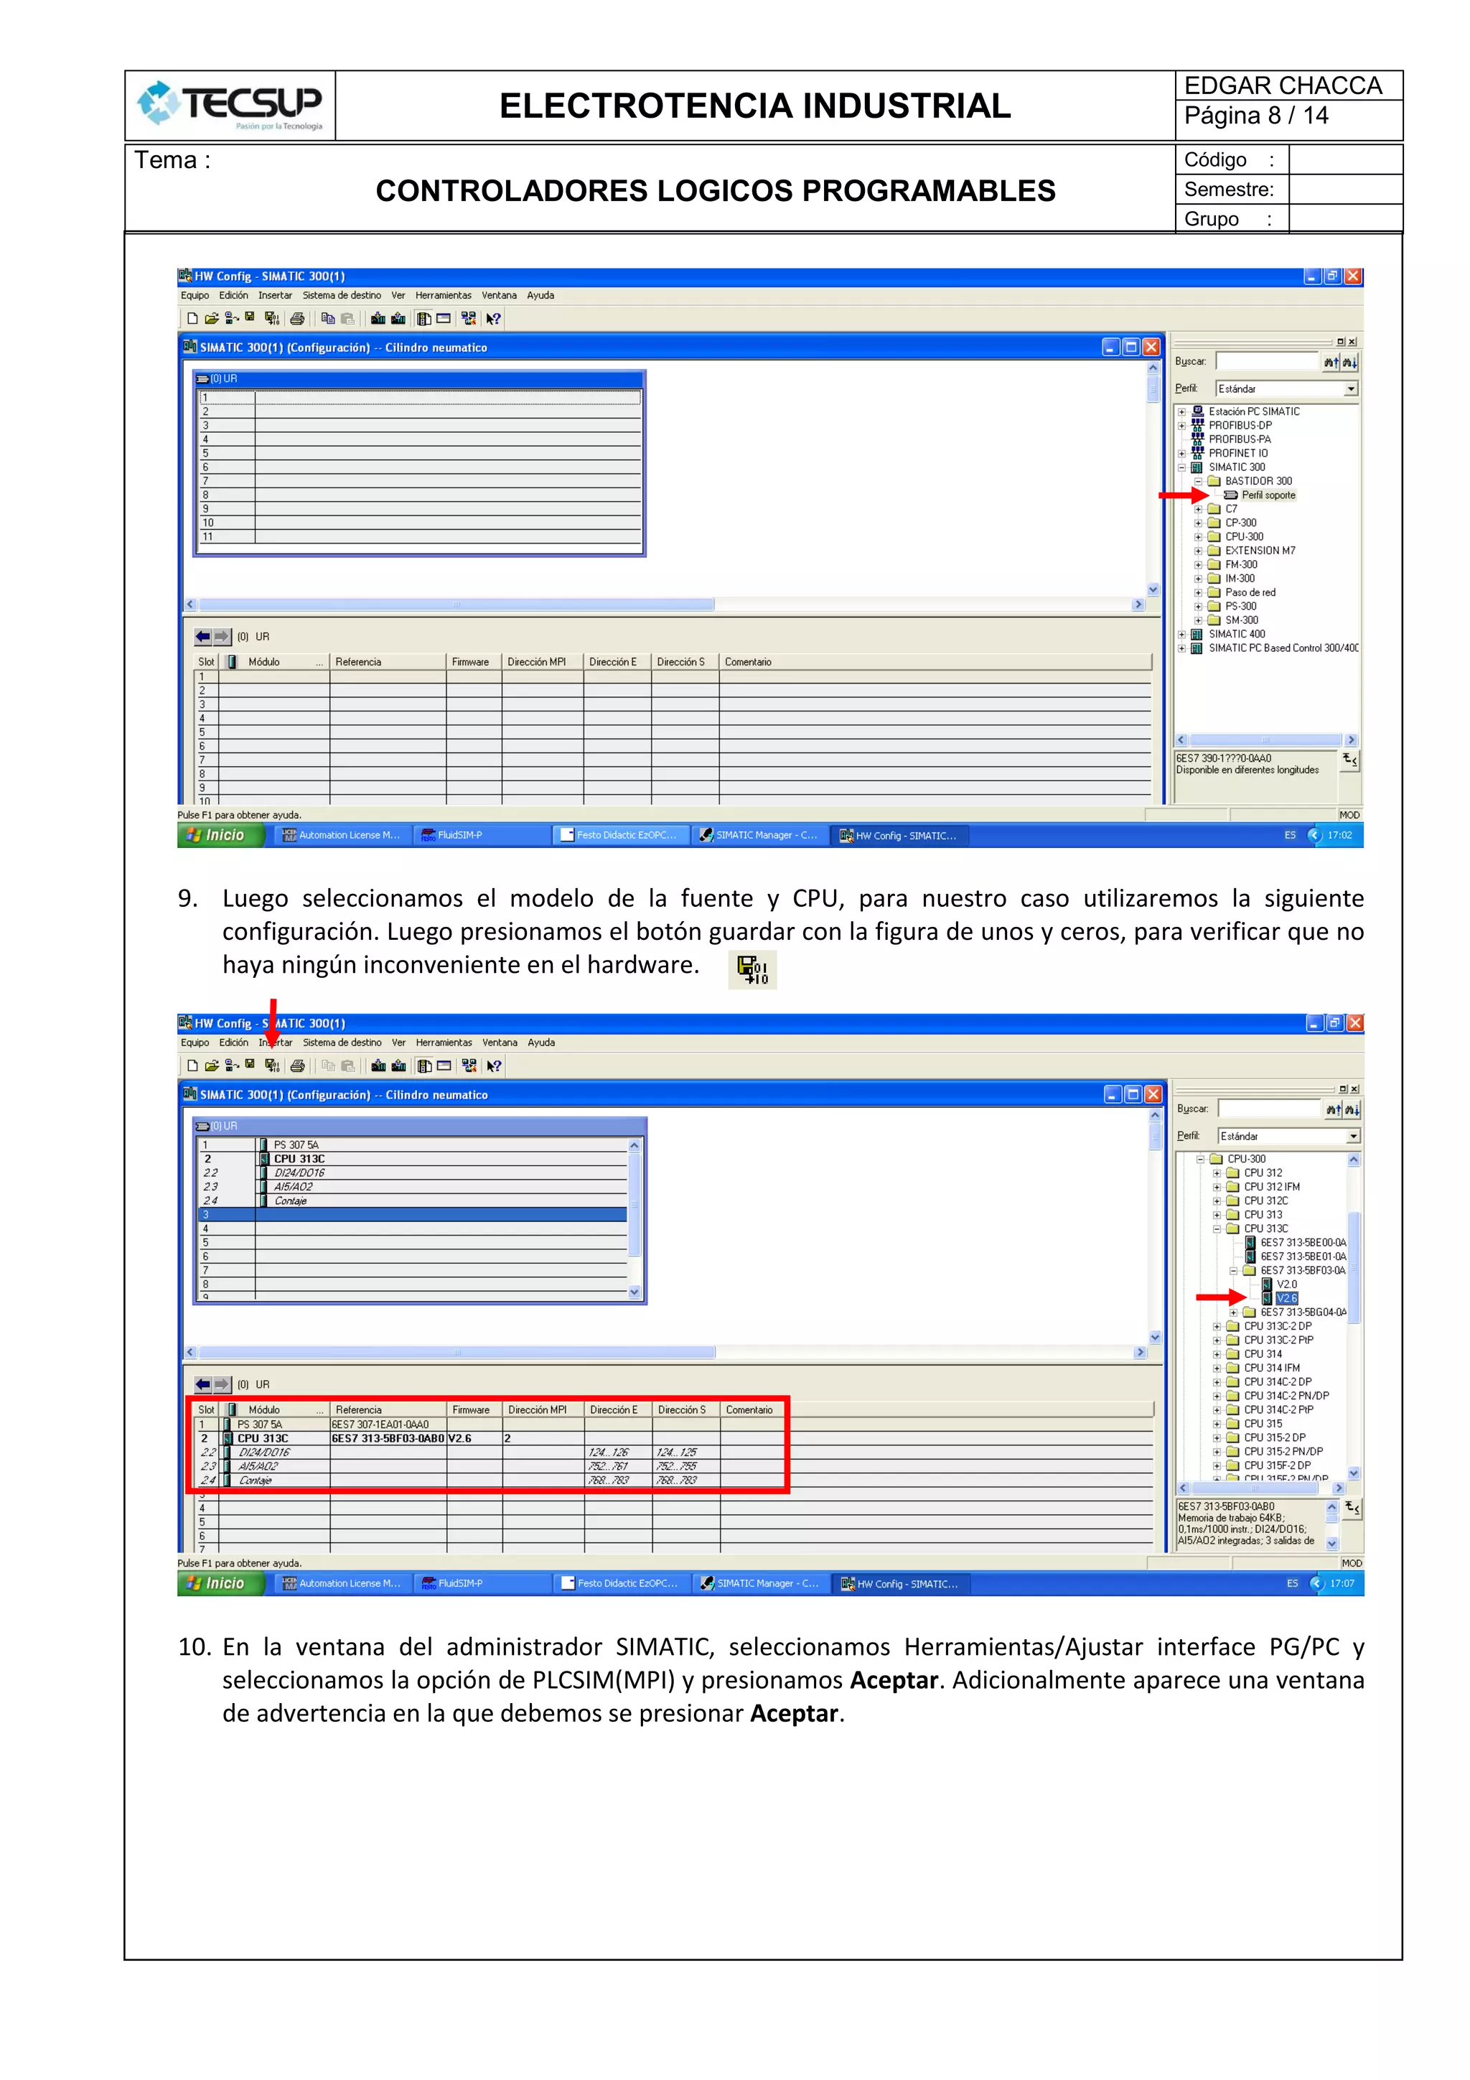Open Herramientas menu in 17:07 window

(444, 1043)
